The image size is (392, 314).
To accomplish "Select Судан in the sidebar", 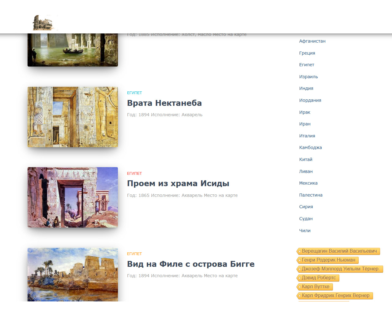I will 306,219.
